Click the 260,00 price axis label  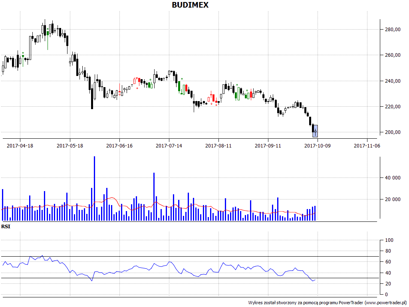tap(393, 55)
